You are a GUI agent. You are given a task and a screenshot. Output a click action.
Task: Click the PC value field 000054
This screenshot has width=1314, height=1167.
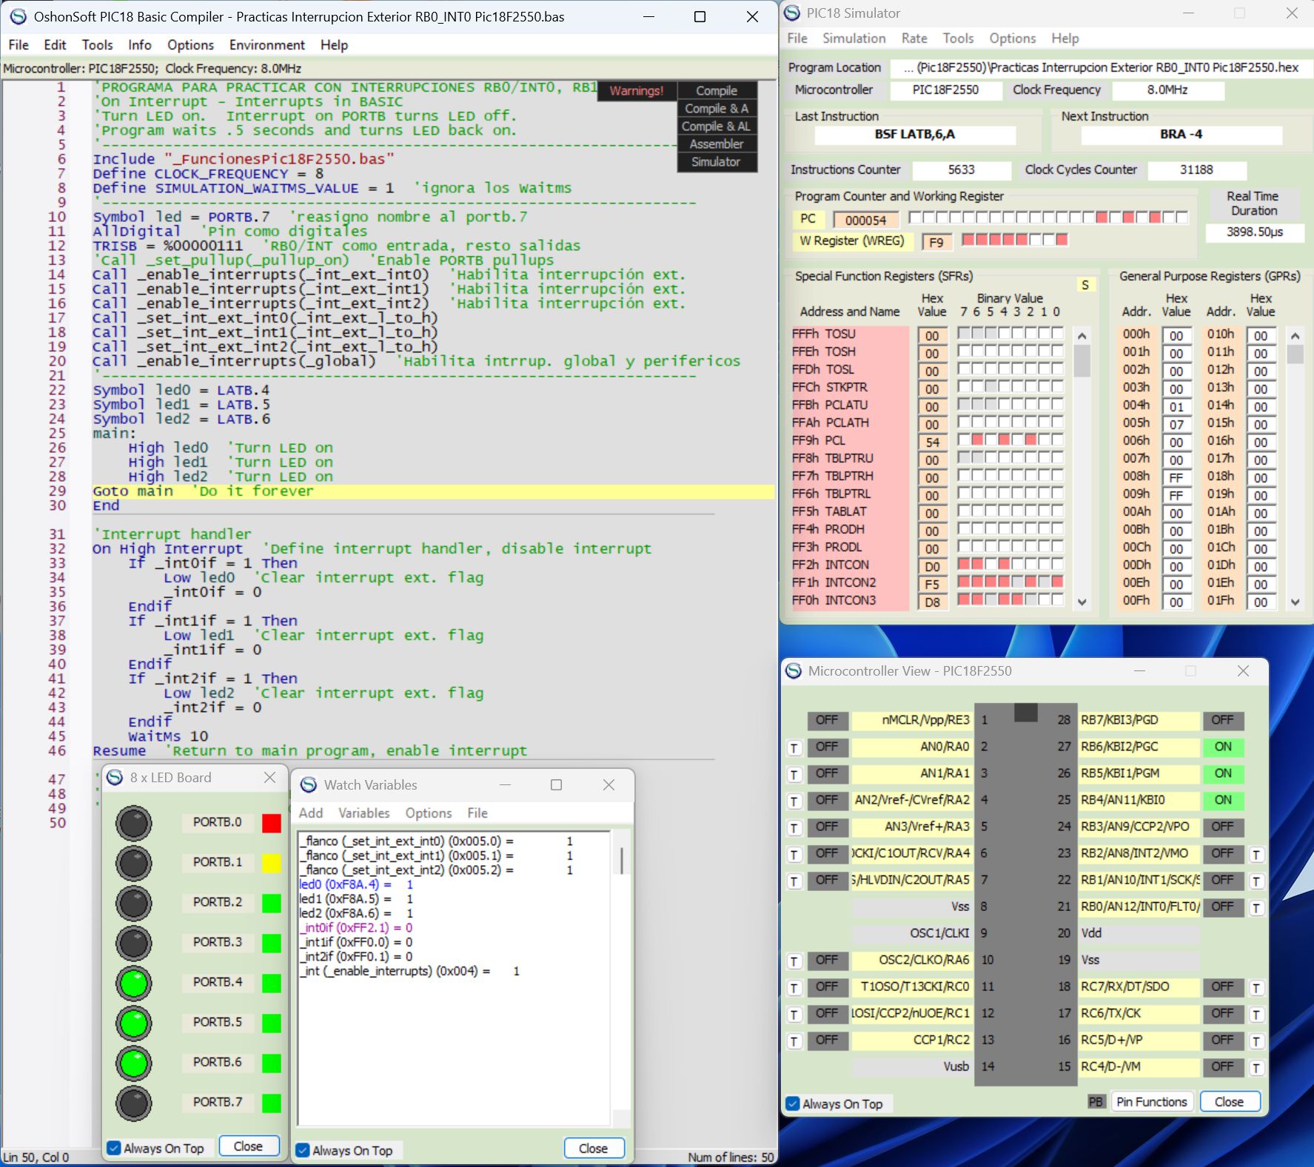(865, 220)
